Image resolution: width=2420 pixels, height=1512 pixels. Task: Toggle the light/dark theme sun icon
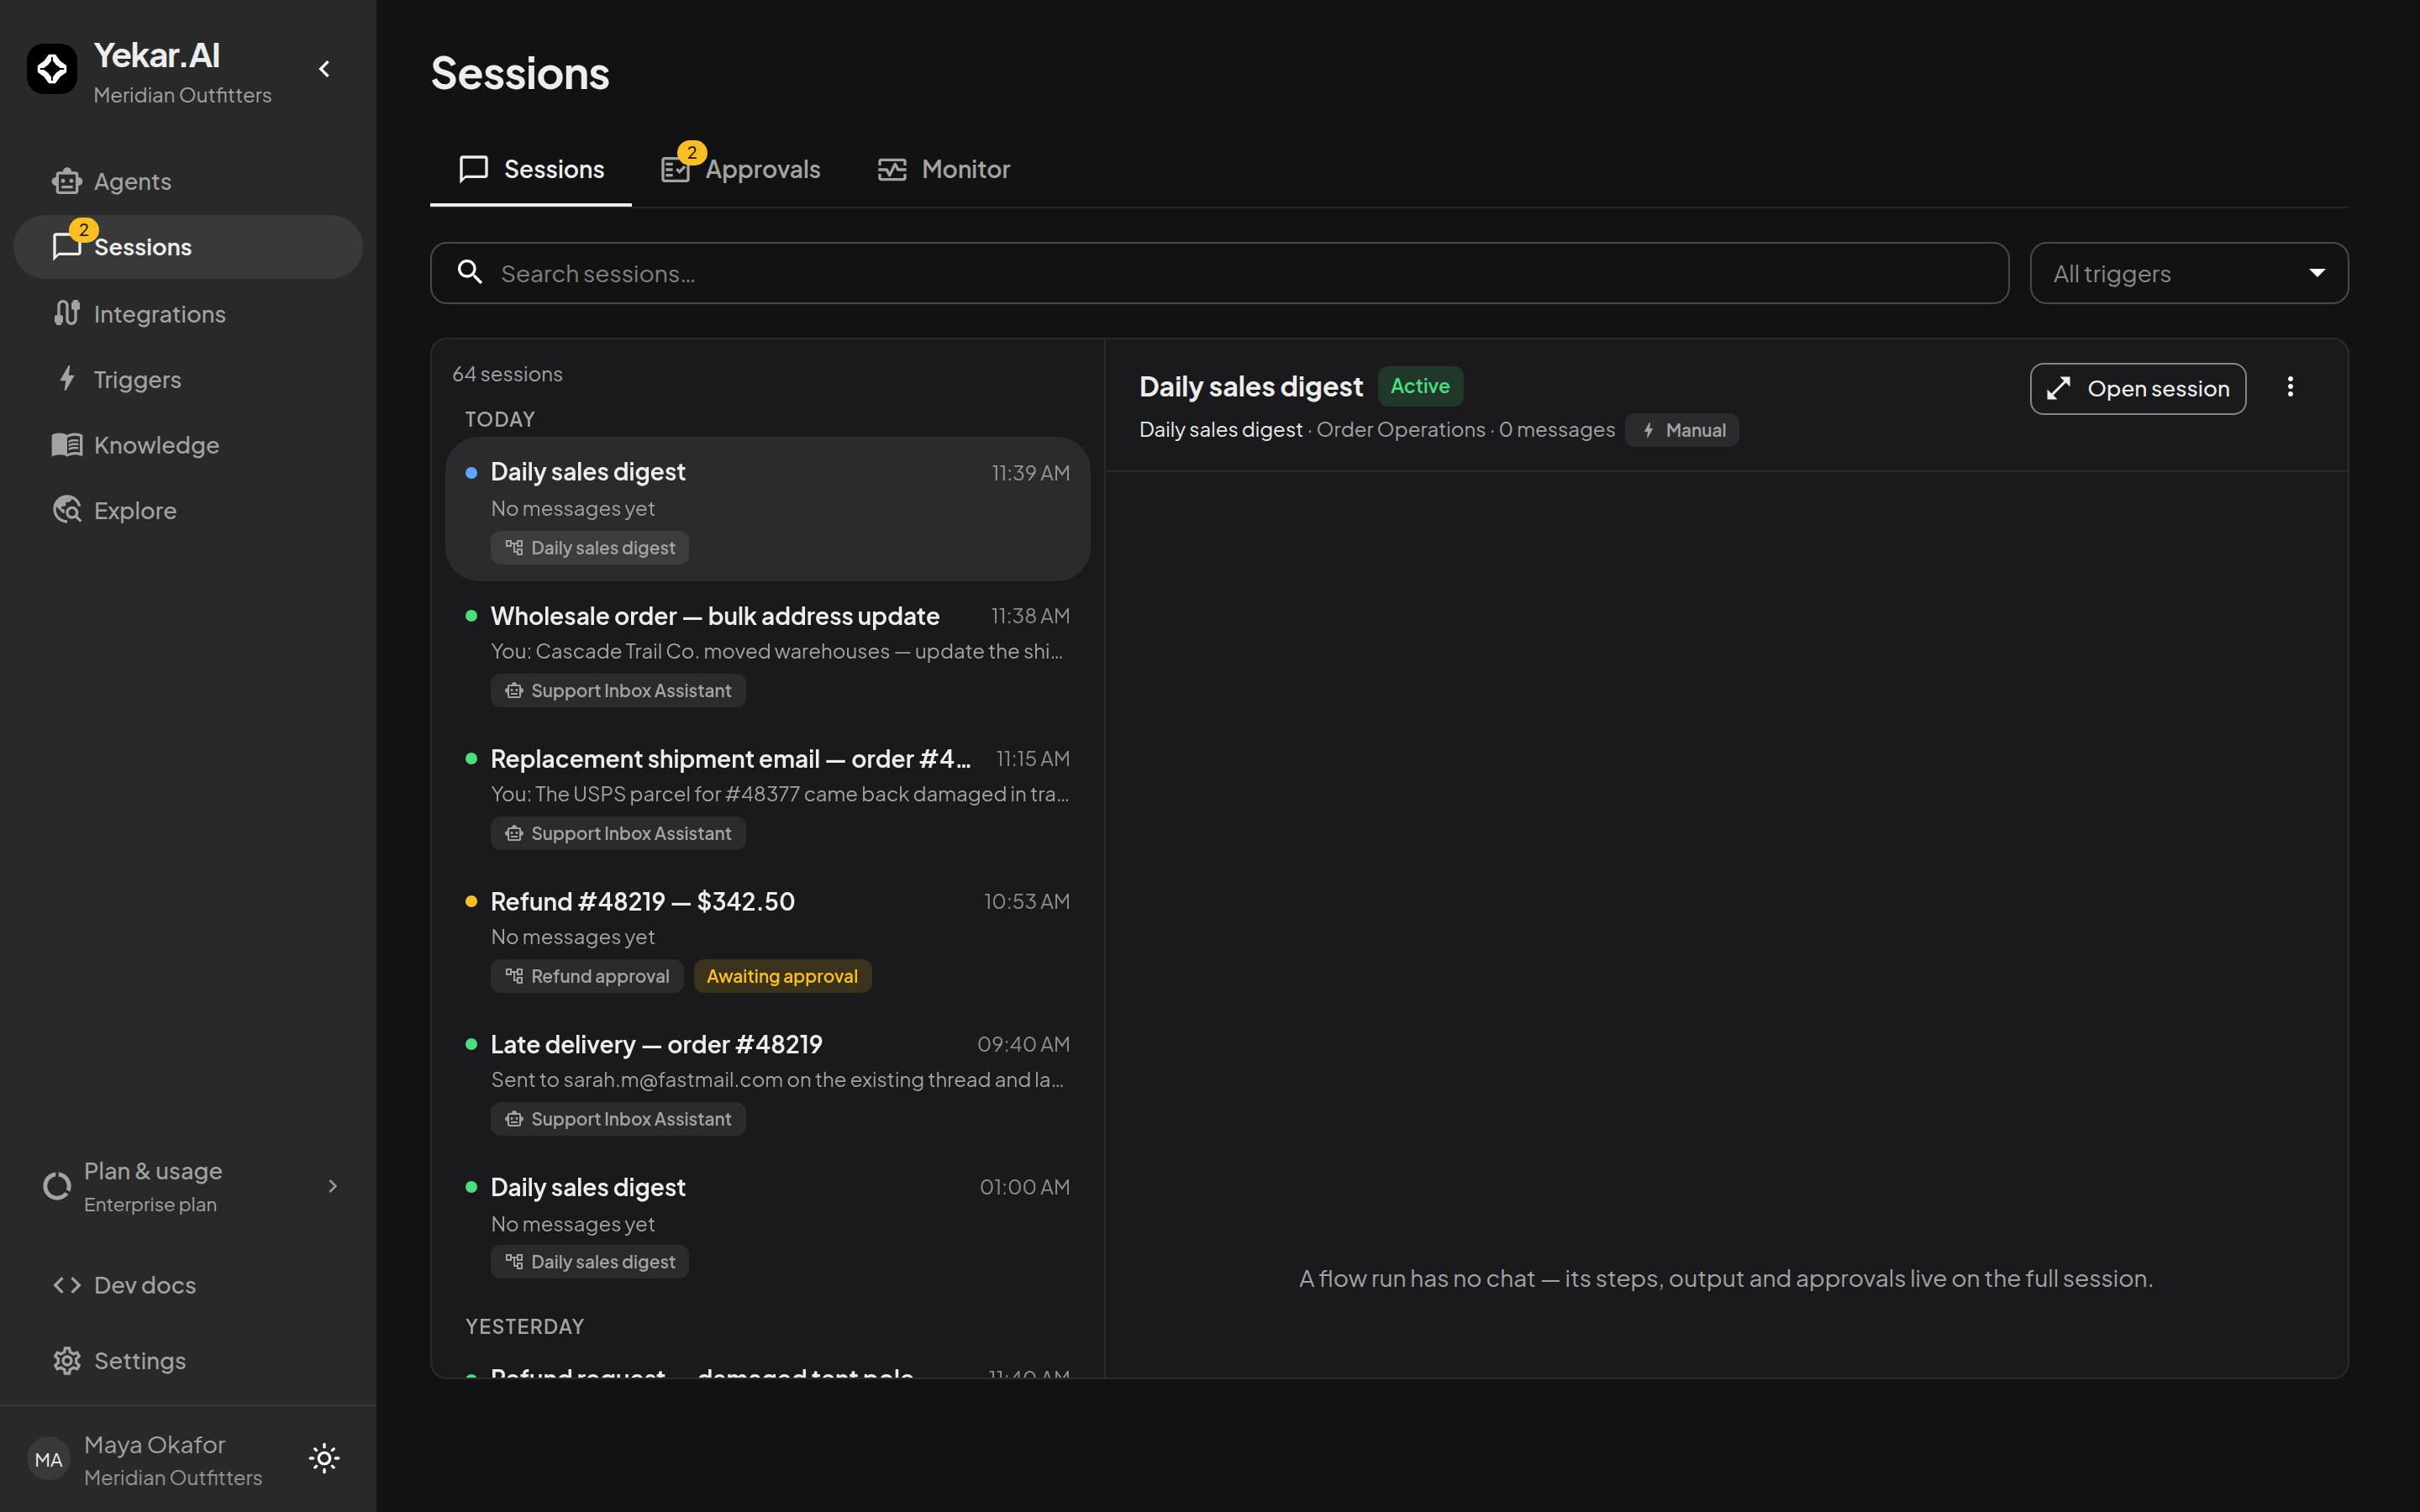tap(324, 1458)
